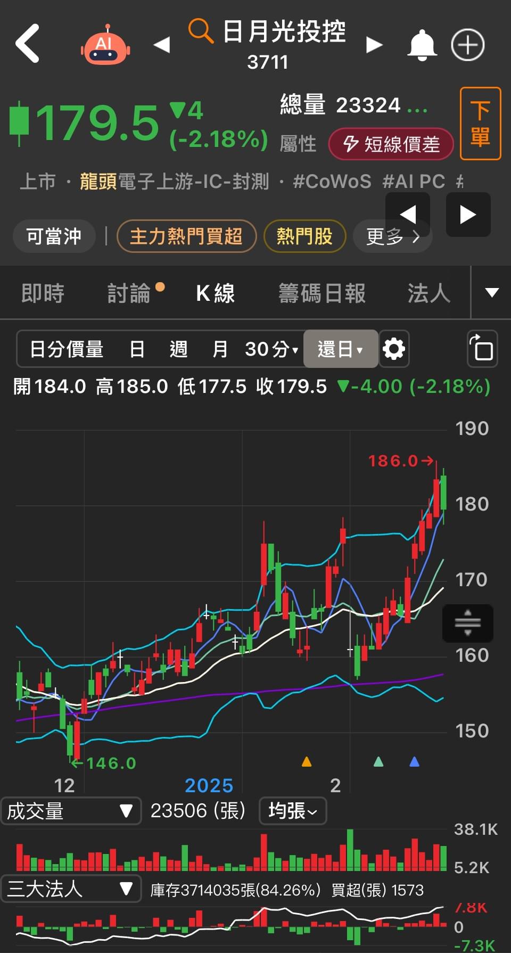511x953 pixels.
Task: Open the 成交量 indicator dropdown
Action: (71, 811)
